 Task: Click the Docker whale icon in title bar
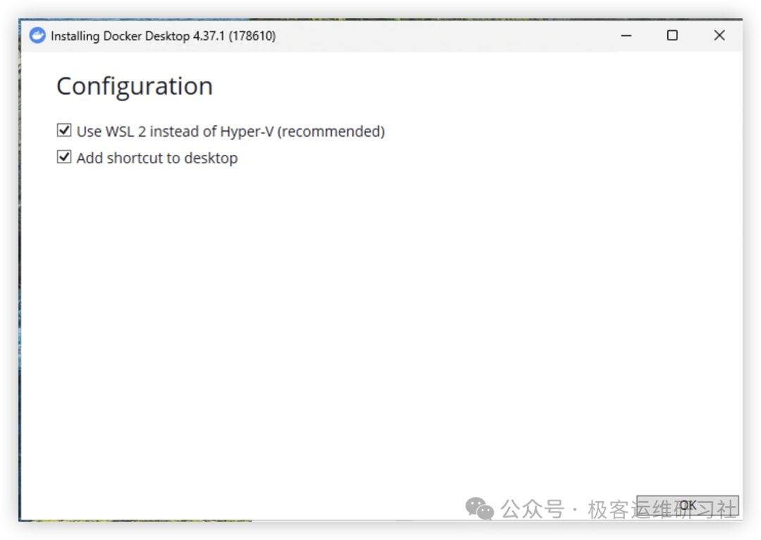tap(37, 35)
